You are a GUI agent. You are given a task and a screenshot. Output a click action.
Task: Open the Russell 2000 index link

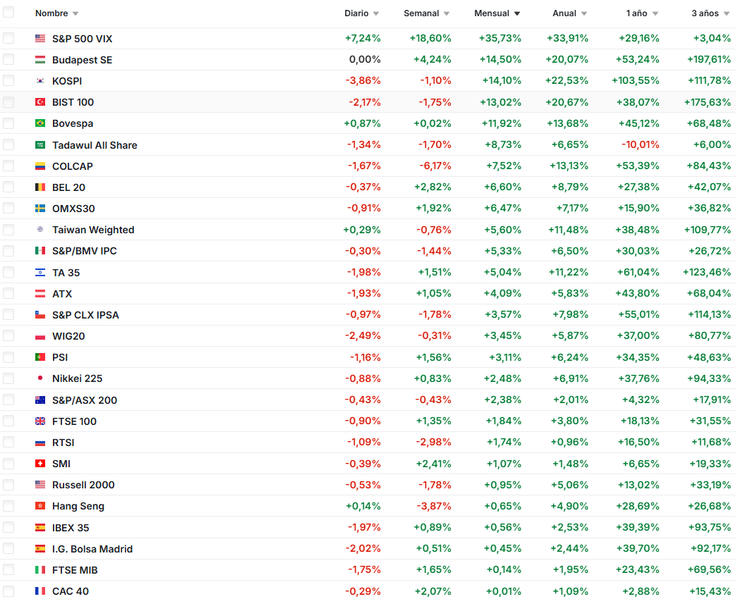click(83, 485)
